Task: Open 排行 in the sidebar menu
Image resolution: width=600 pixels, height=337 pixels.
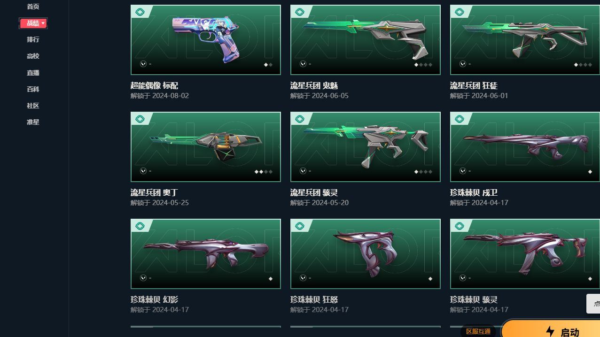Action: 33,39
